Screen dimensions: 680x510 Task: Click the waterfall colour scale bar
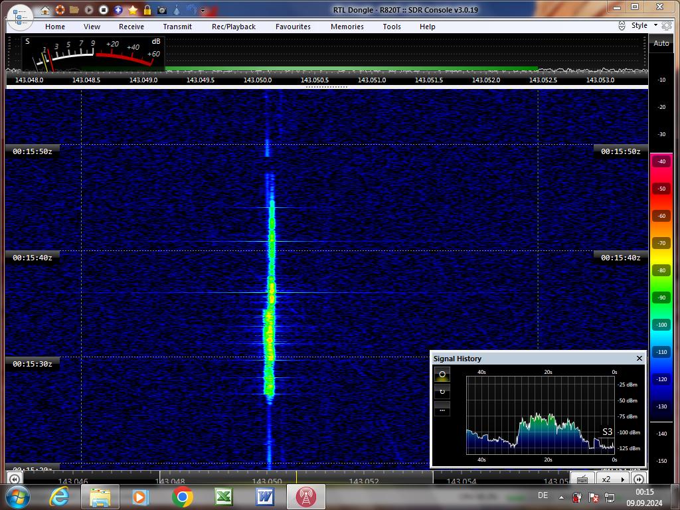pyautogui.click(x=661, y=287)
